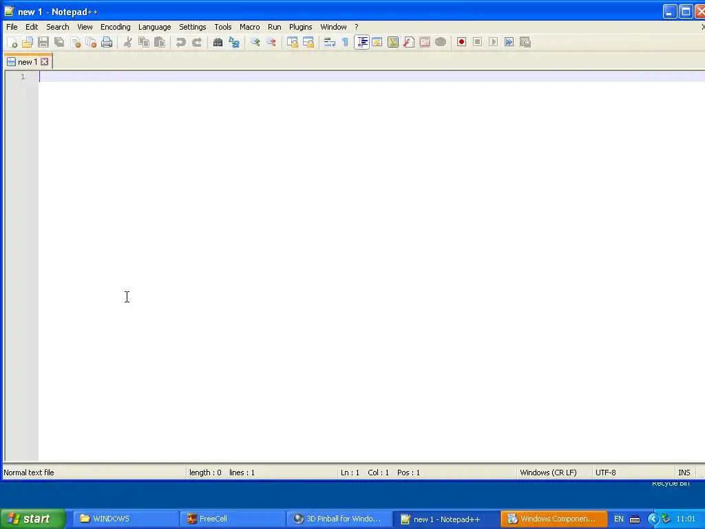Toggle synchronize horizontal scrolling
705x529 pixels.
click(308, 42)
